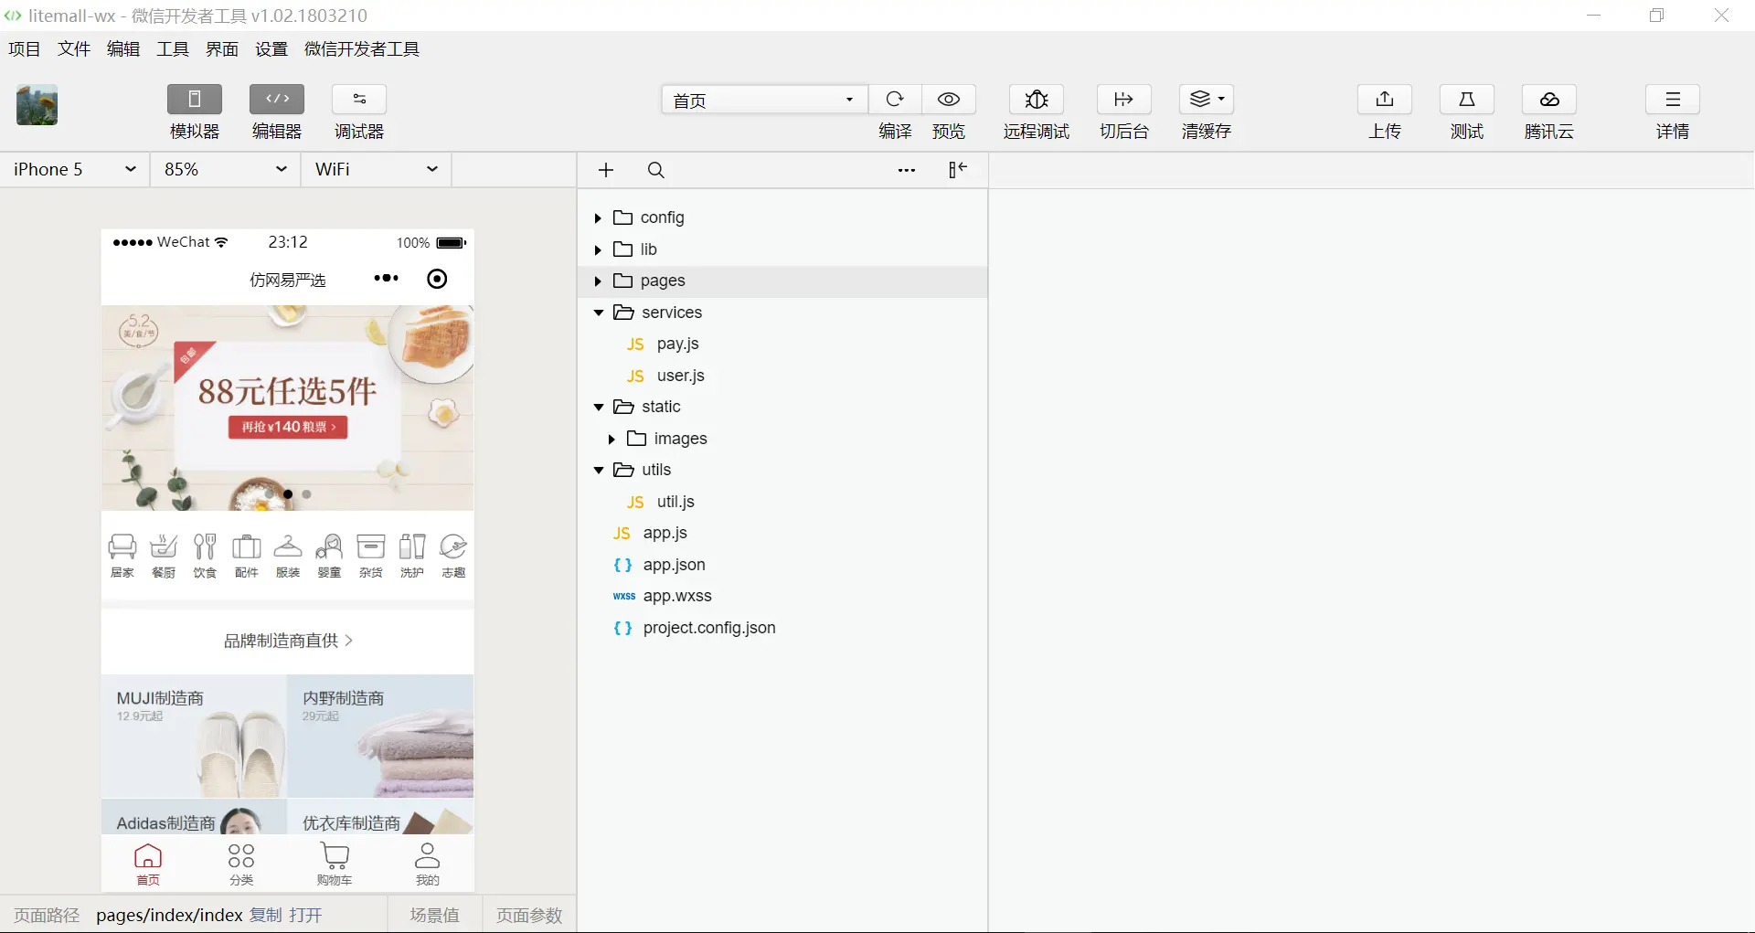Viewport: 1755px width, 933px height.
Task: Click the user avatar thumbnail
Action: coord(37,105)
